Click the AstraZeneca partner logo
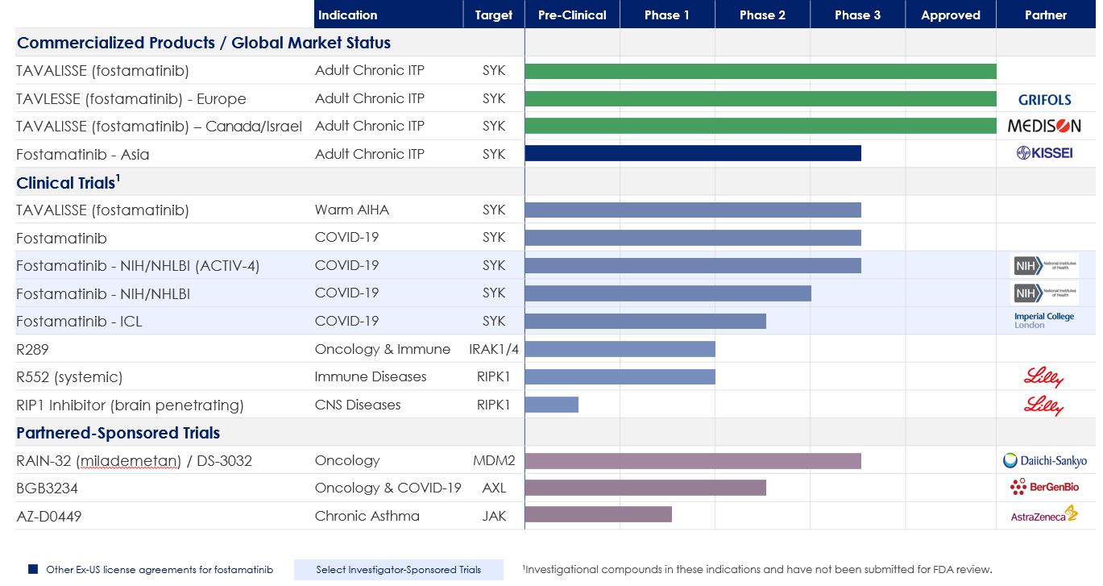Viewport: 1103px width, 586px height. pos(1044,515)
